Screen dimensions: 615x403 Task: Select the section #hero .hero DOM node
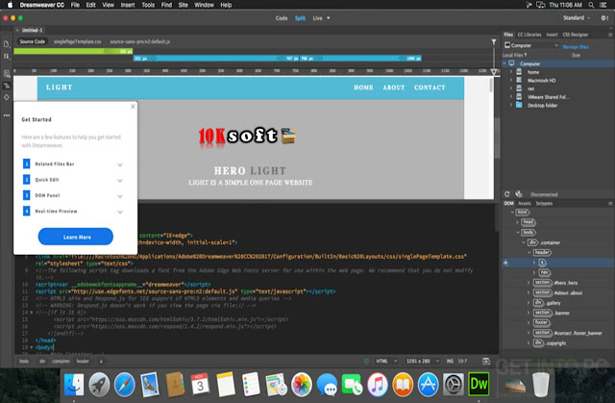[555, 283]
